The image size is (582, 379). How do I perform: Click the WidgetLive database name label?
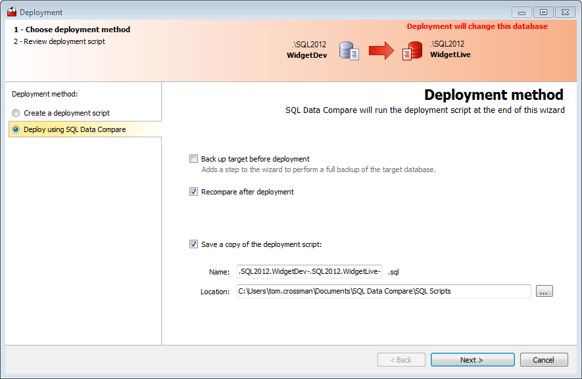click(450, 55)
